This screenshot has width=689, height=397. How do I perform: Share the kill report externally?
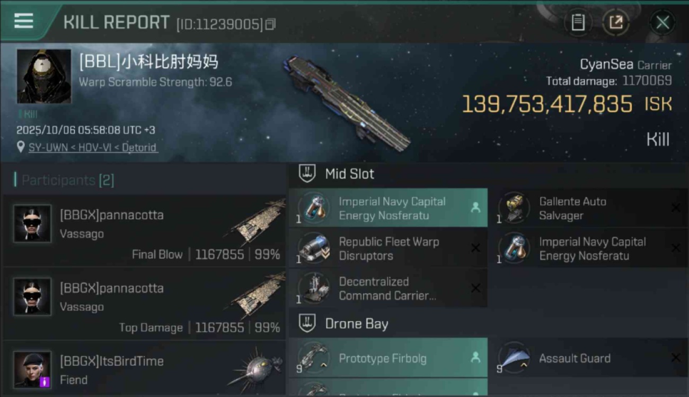(x=616, y=22)
